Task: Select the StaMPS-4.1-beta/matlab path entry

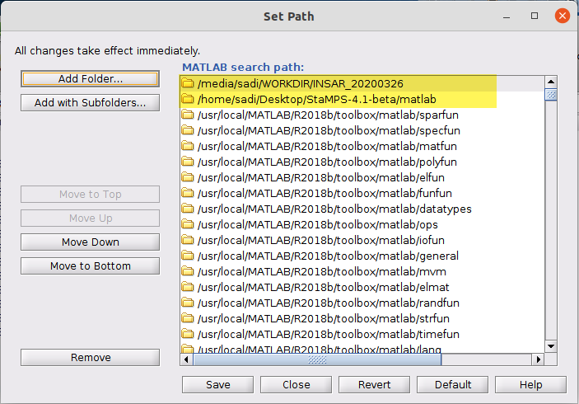Action: [x=362, y=100]
